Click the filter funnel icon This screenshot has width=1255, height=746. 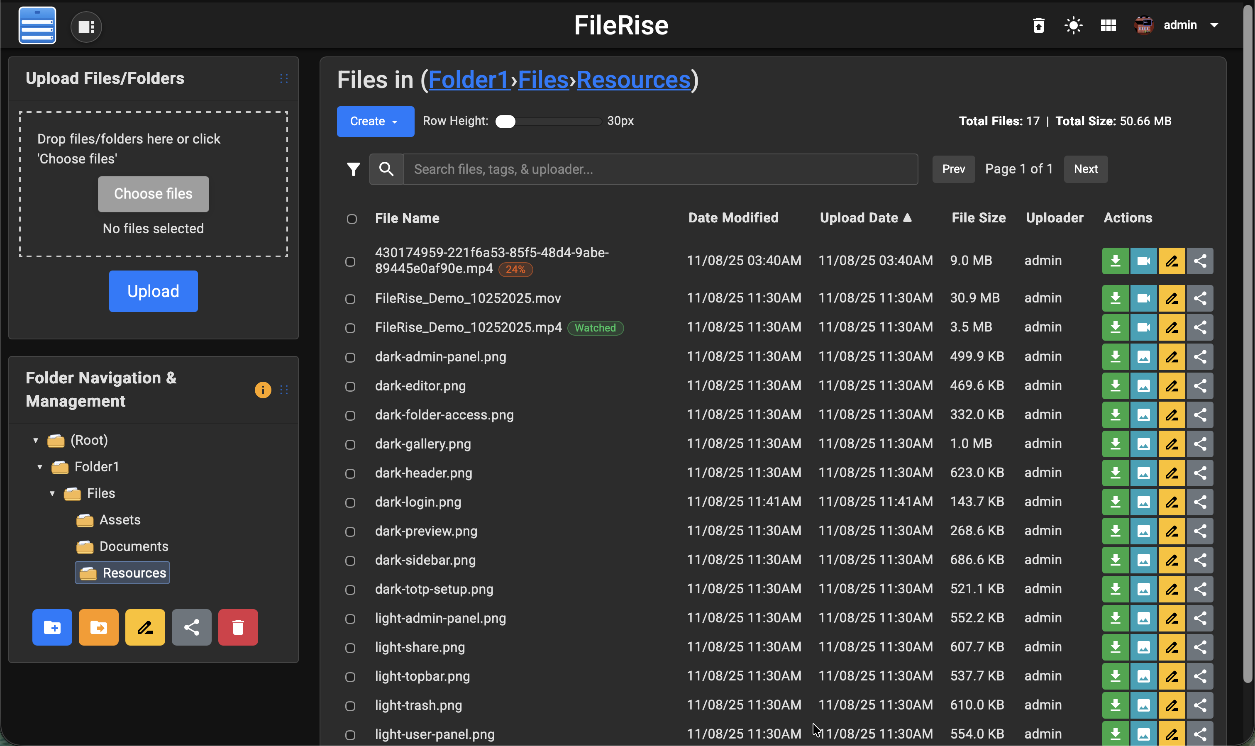coord(354,169)
